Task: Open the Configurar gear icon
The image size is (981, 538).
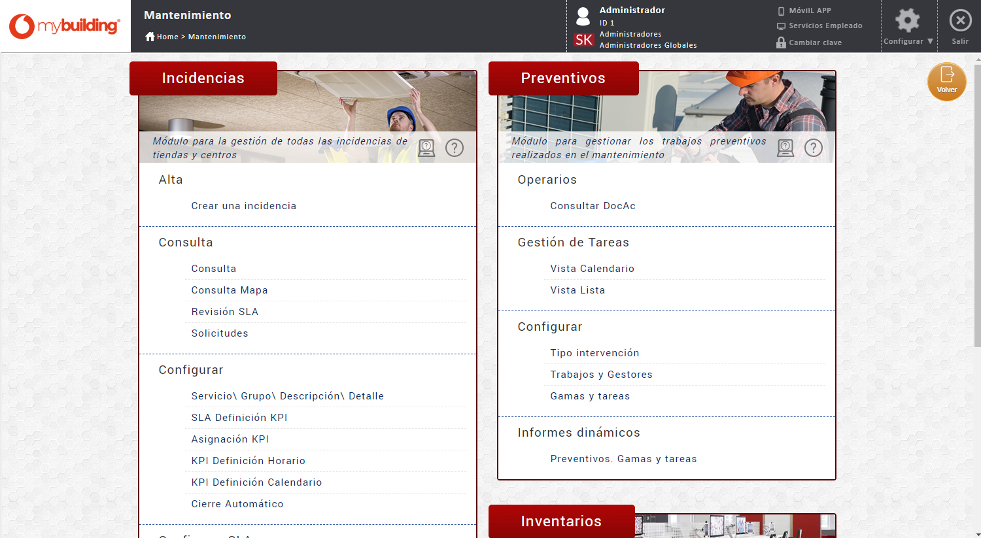Action: tap(907, 20)
